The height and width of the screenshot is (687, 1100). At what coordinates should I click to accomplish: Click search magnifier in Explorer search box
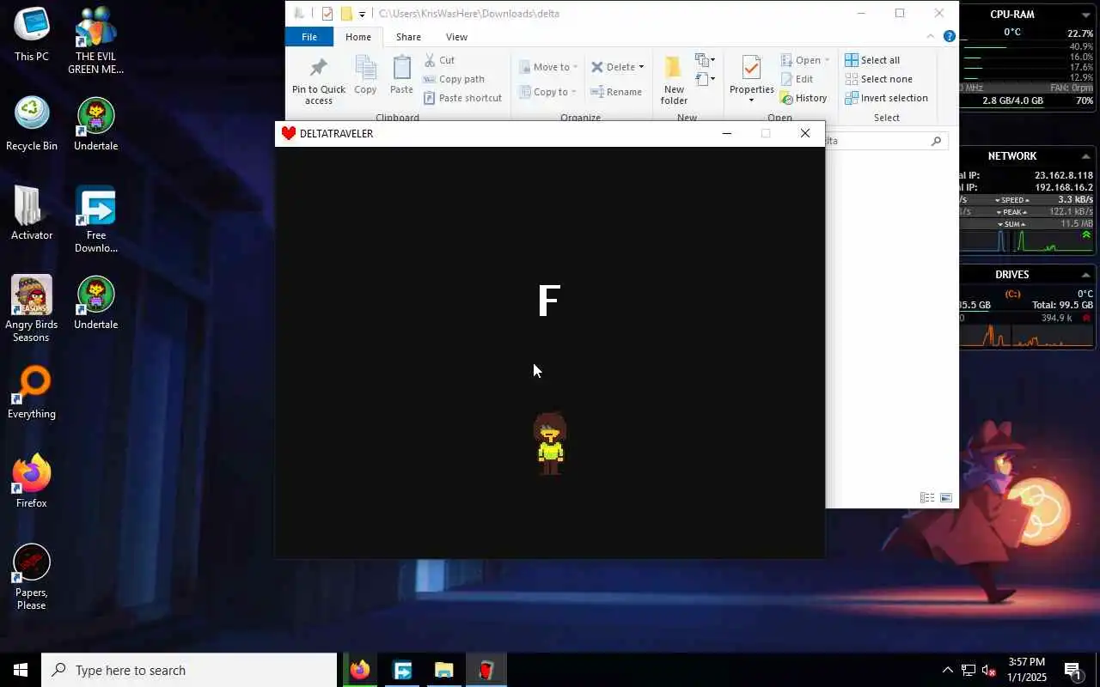936,141
